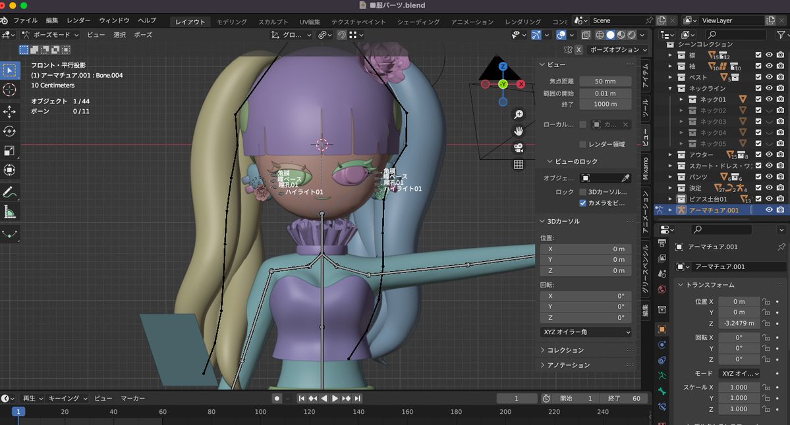Viewport: 790px width, 425px height.
Task: Show ネック03 using its closed eye icon
Action: point(769,121)
